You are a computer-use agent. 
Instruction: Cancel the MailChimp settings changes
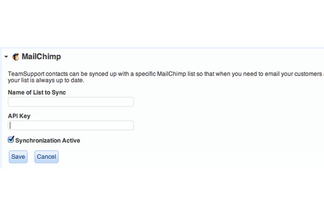point(47,157)
